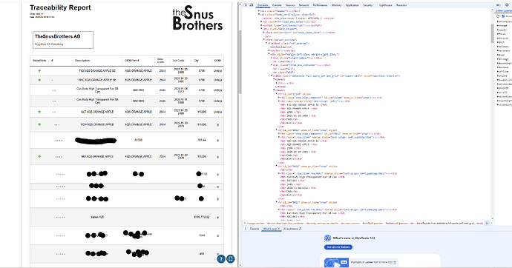This screenshot has width=512, height=268.
Task: Open the drawer three-dot menu icon
Action: tap(245, 229)
